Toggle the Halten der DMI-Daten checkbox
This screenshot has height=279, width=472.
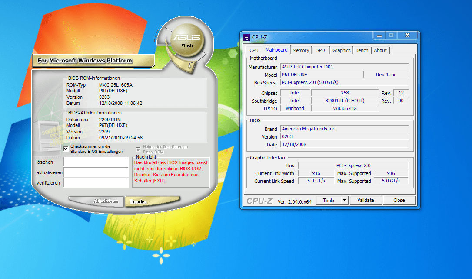(x=139, y=149)
